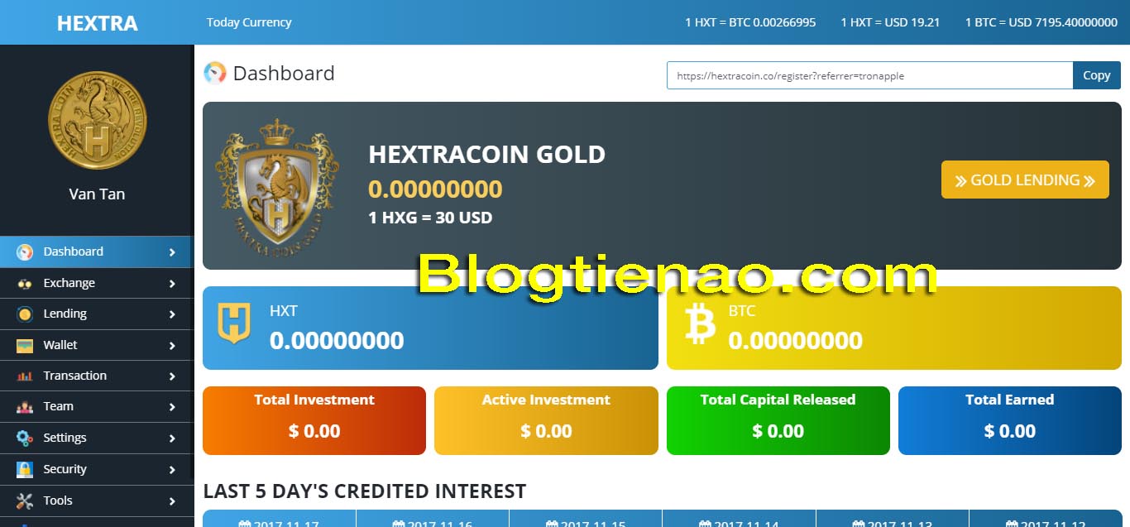Click the 1 HXG = 30 USD text
Image resolution: width=1130 pixels, height=527 pixels.
[x=430, y=218]
